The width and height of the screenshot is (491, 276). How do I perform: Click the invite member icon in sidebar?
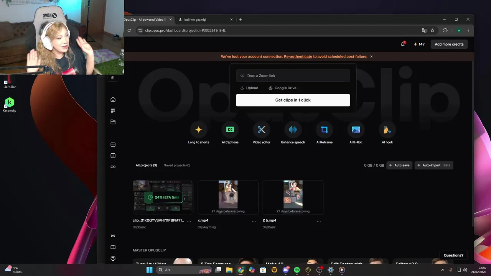pyautogui.click(x=113, y=77)
